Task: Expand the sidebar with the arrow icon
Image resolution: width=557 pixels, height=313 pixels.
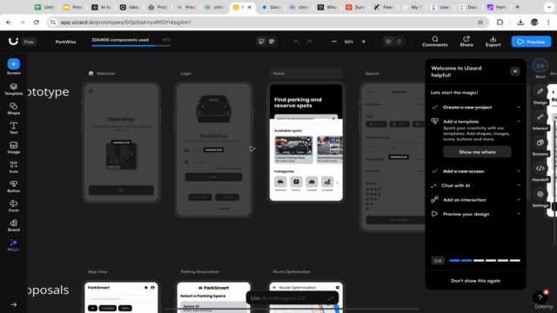Action: pos(14,304)
